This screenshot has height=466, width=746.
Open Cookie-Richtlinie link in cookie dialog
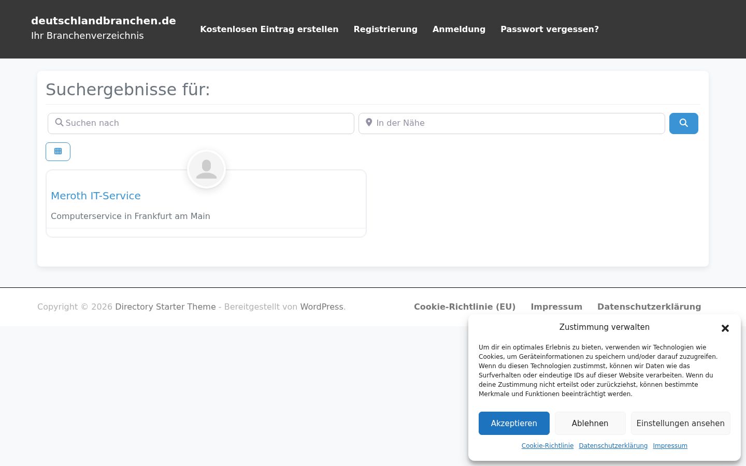click(x=548, y=446)
